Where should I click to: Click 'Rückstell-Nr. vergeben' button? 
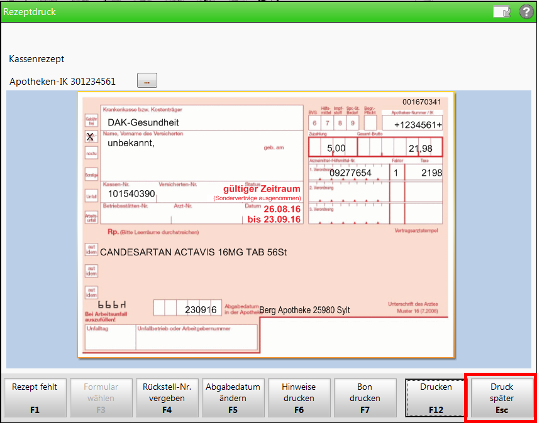click(x=167, y=397)
